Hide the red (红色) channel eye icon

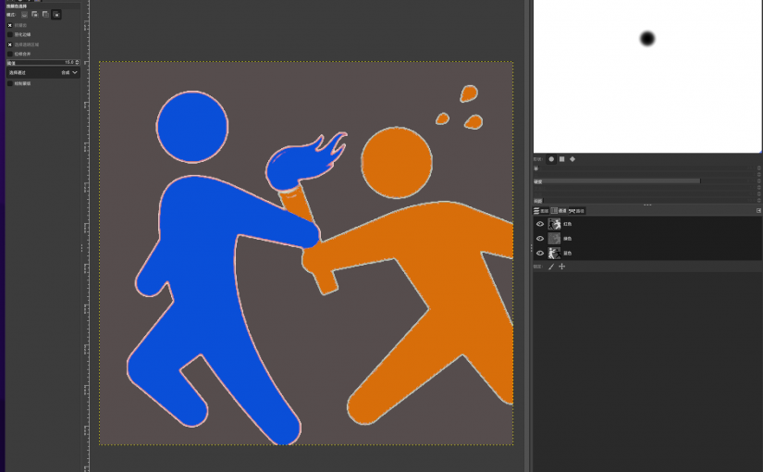point(540,224)
